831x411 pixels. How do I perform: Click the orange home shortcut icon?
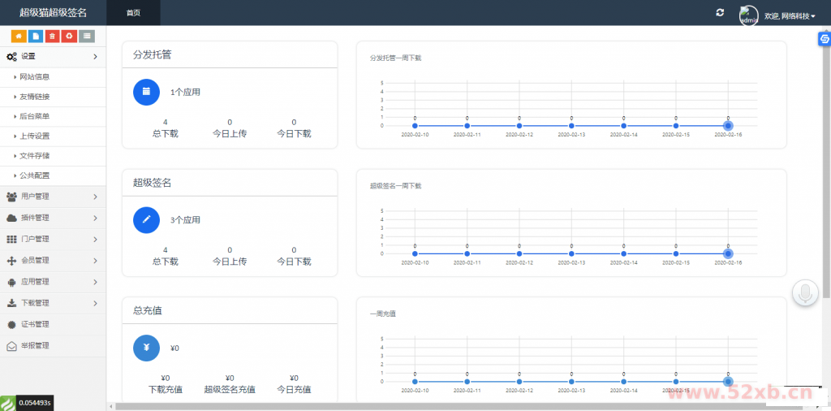(18, 36)
